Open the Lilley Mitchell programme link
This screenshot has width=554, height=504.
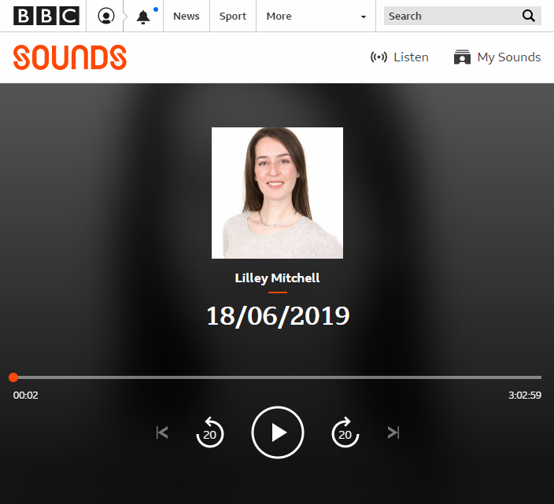(x=277, y=278)
